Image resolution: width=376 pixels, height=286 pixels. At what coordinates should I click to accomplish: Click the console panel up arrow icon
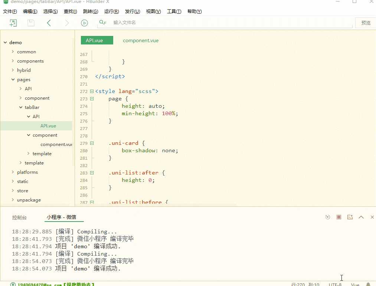click(361, 217)
